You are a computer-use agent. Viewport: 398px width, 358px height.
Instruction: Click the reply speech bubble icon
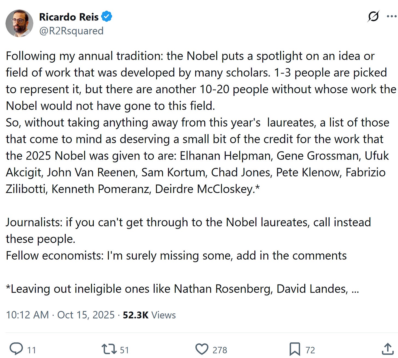pyautogui.click(x=16, y=349)
